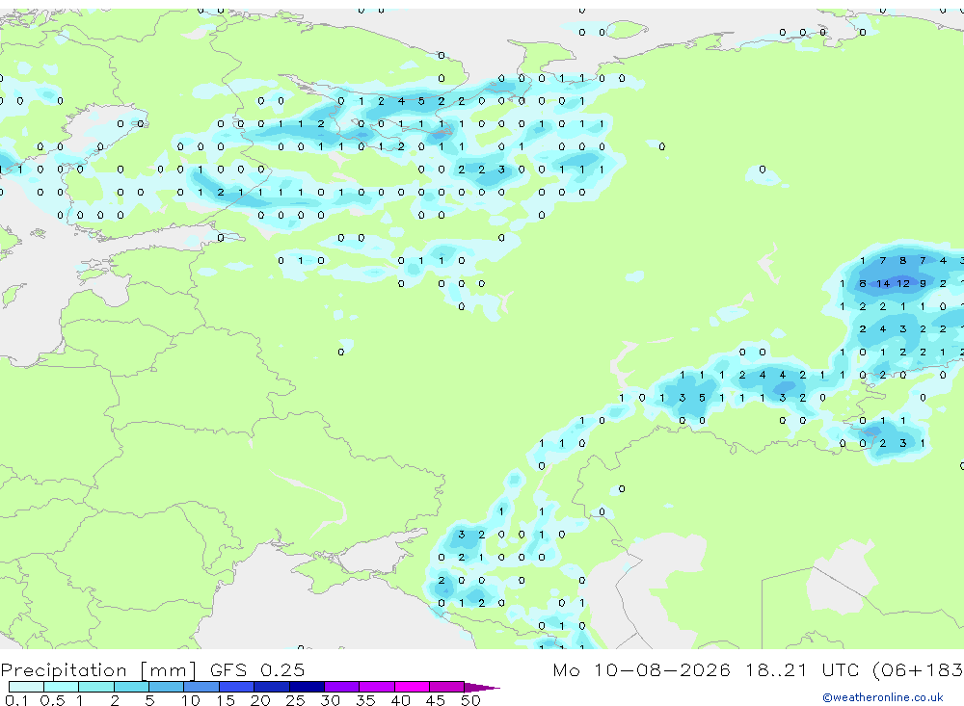Click the "14" precipitation value on the map

tap(883, 283)
